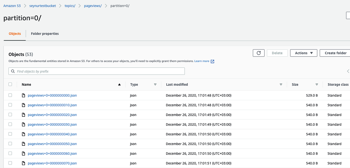Check the box for pageviews+0+0000000020.json
Viewport: 350px width, 168px height.
tap(10, 114)
